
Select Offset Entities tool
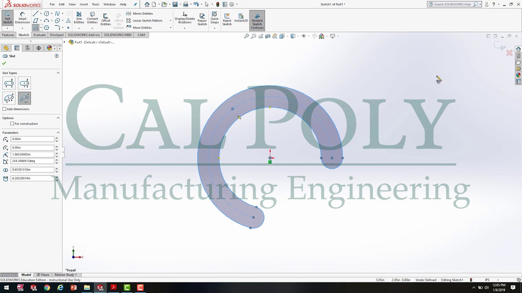point(106,19)
